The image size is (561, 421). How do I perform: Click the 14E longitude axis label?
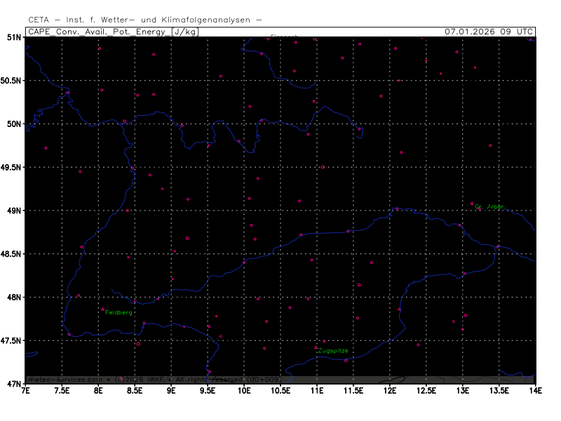point(535,390)
